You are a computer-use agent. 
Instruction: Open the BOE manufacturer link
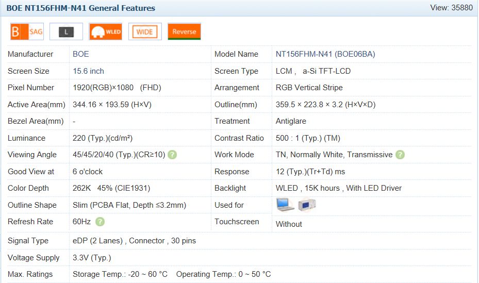(80, 54)
